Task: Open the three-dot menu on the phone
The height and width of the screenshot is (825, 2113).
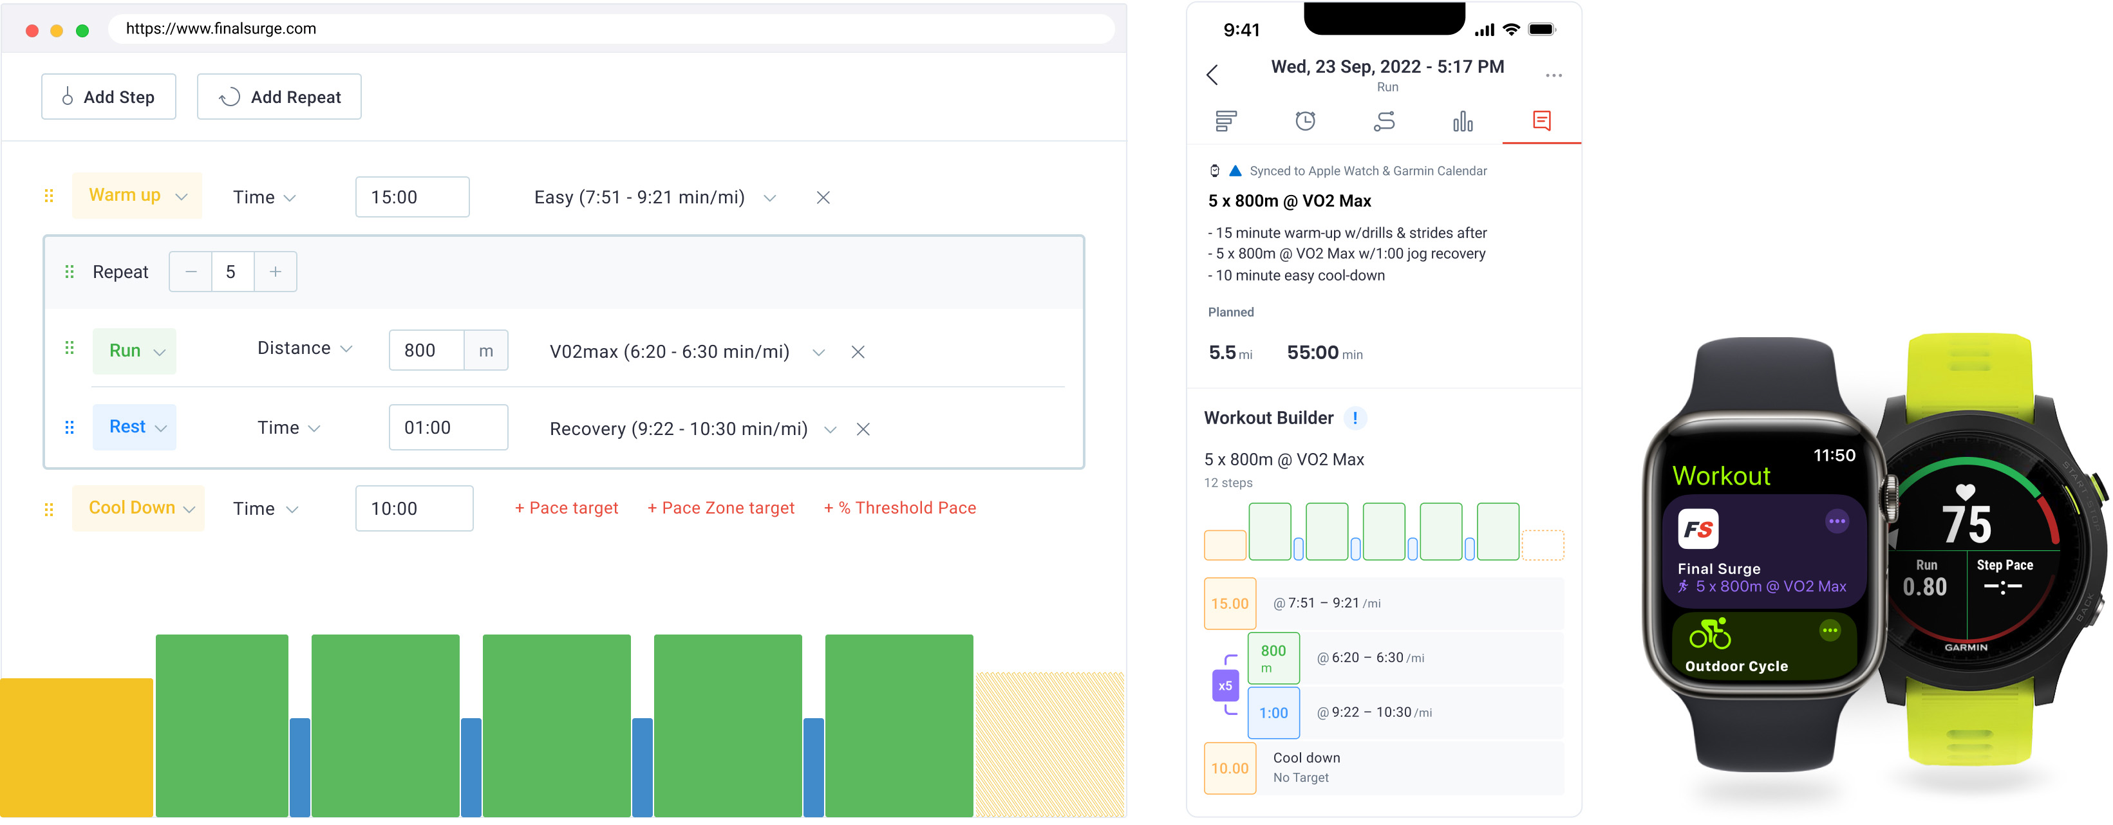Action: tap(1553, 75)
